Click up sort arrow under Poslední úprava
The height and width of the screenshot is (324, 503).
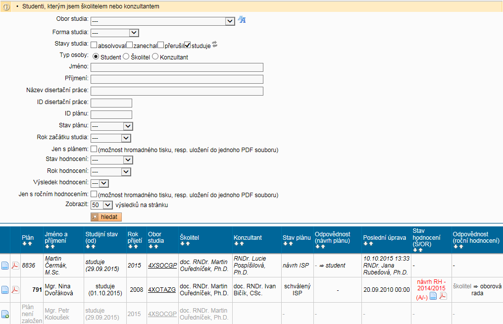pos(371,244)
